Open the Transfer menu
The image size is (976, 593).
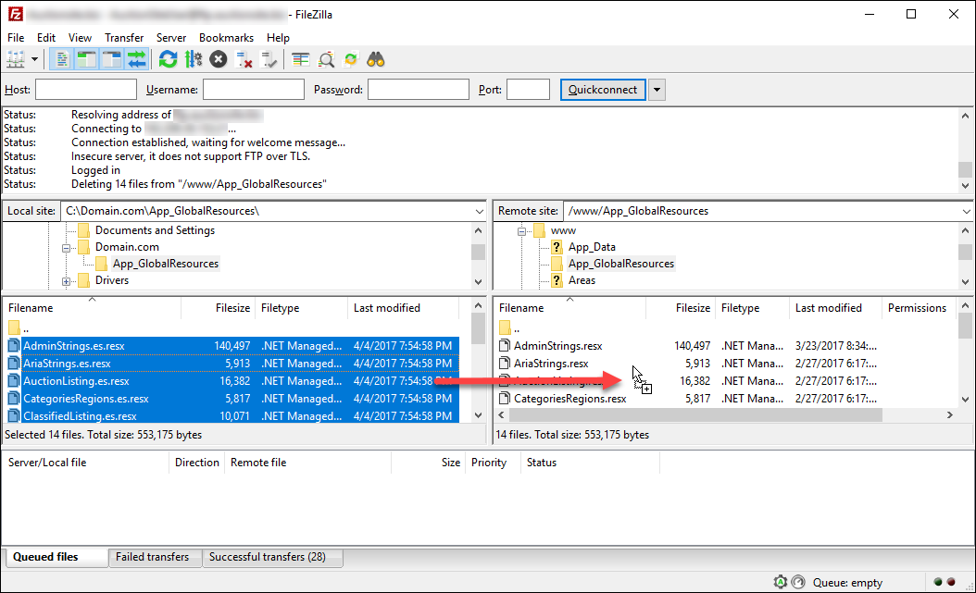point(124,38)
